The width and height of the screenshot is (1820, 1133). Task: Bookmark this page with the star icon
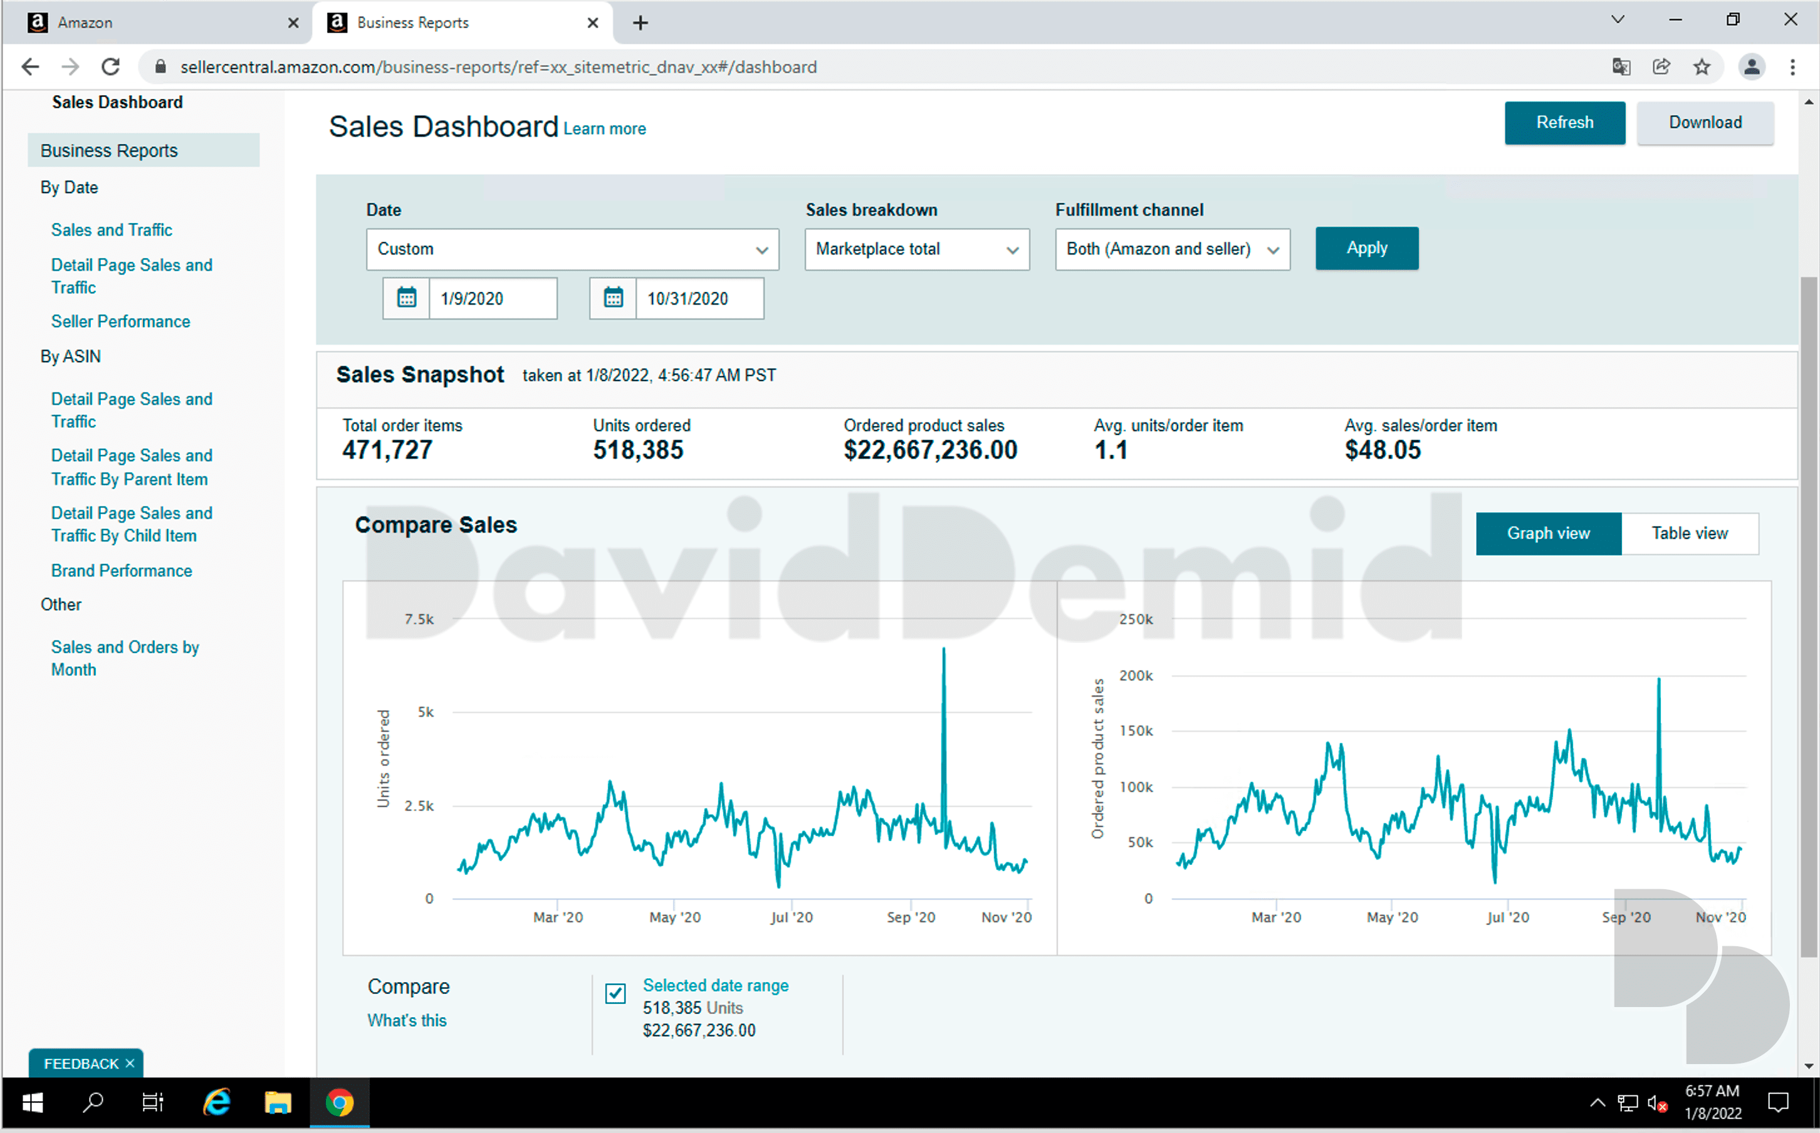pos(1702,66)
